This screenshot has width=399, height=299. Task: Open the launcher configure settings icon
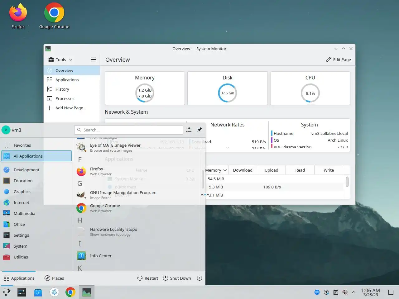[189, 130]
